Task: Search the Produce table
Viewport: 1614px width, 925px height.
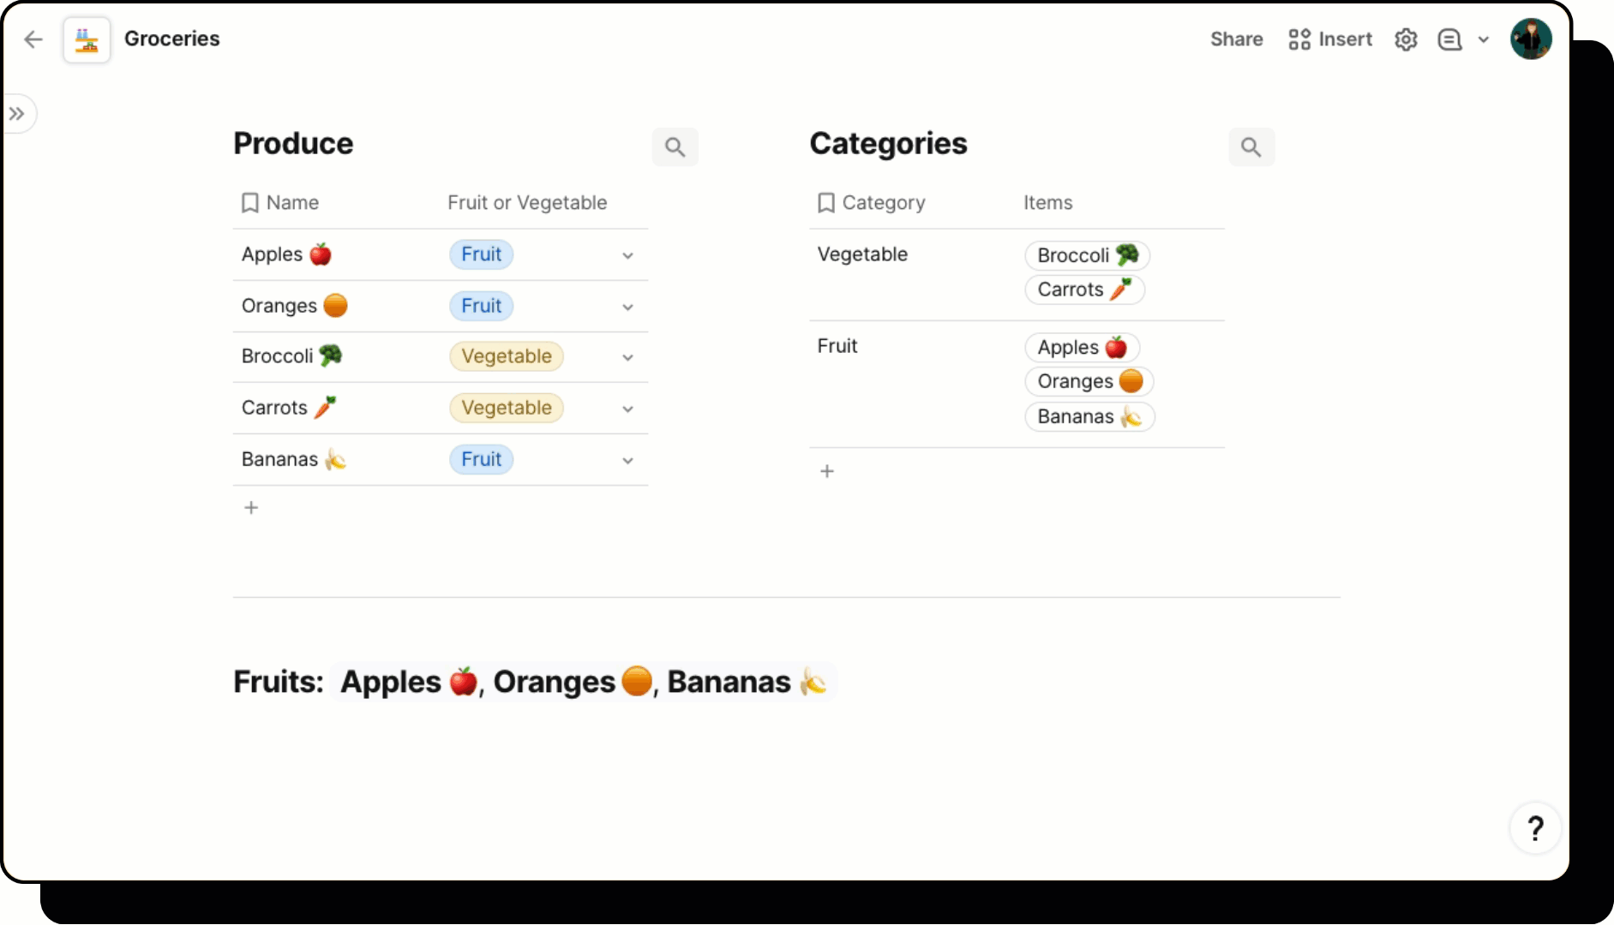Action: pos(675,147)
